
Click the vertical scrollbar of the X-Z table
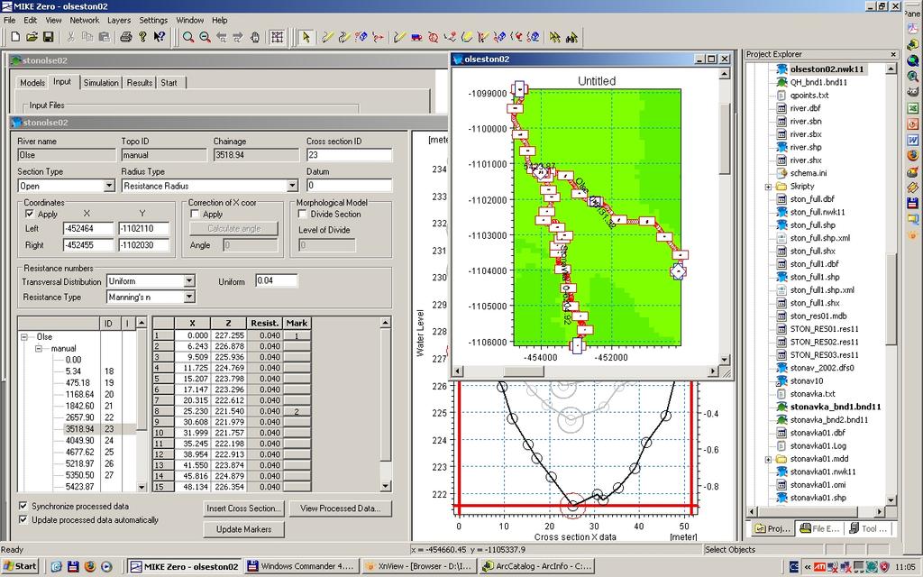tap(386, 404)
